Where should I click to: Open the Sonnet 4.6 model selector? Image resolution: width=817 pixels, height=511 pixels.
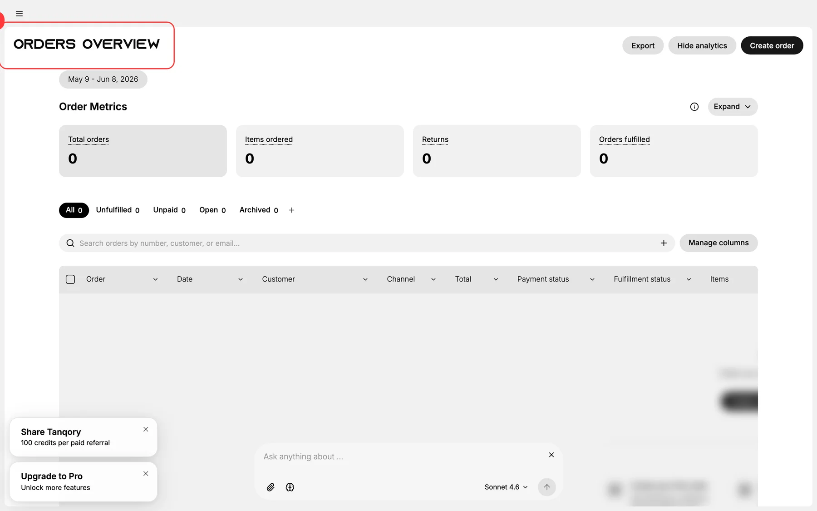click(x=506, y=487)
